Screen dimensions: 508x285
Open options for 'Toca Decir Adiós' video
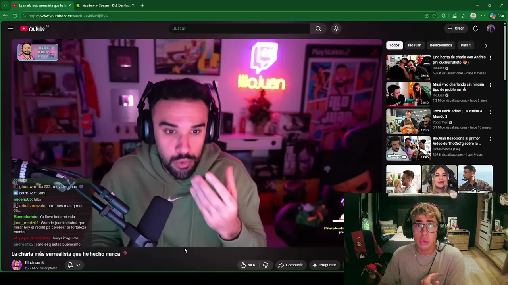tap(491, 112)
